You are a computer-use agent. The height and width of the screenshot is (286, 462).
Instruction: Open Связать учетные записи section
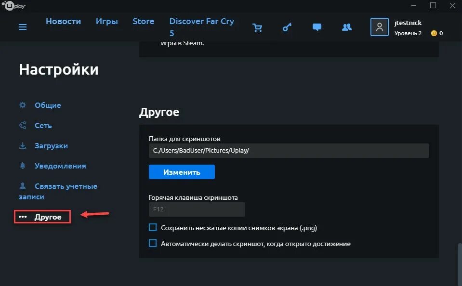[58, 192]
